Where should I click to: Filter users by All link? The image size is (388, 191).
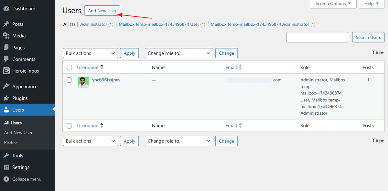(x=66, y=24)
